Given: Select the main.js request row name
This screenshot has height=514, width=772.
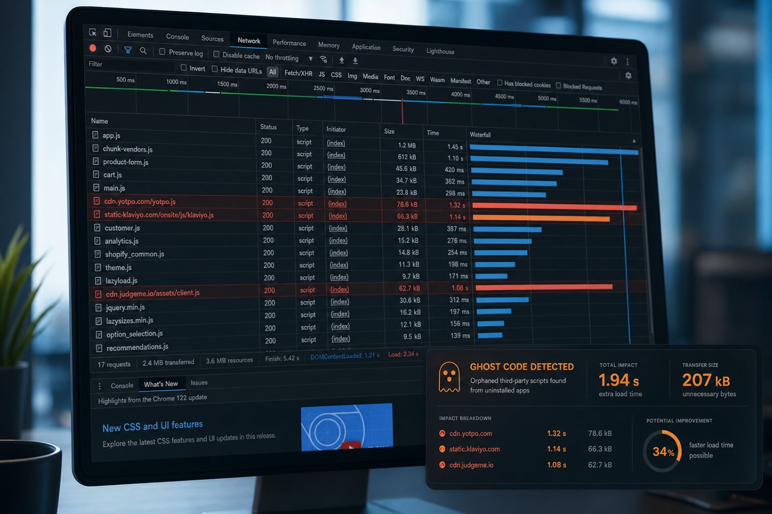Looking at the screenshot, I should coord(114,188).
